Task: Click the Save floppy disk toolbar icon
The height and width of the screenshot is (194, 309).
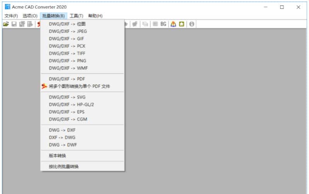Action: tap(14, 24)
